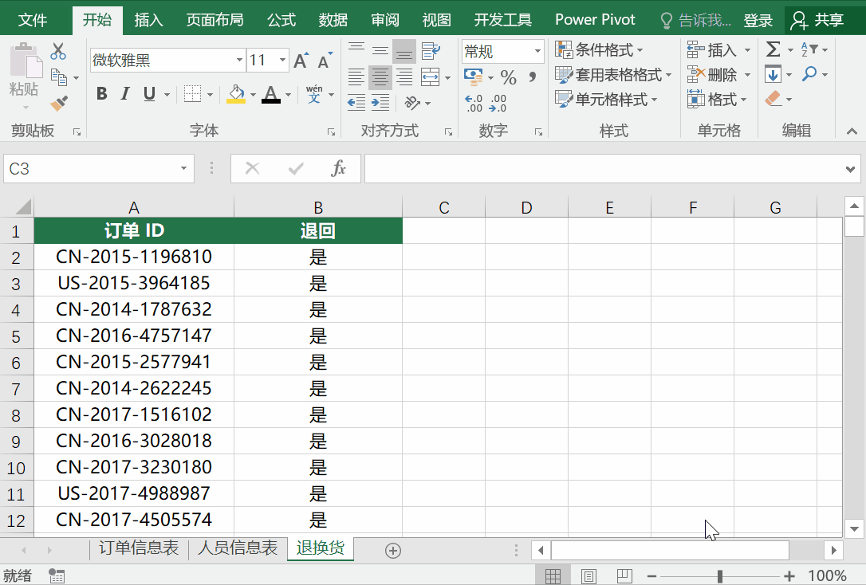Center text horizontally in cell
Image resolution: width=866 pixels, height=585 pixels.
[x=380, y=77]
